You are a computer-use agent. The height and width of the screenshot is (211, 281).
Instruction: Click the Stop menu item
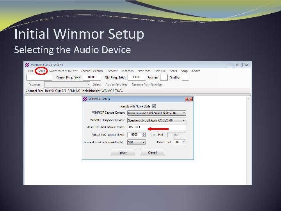click(x=184, y=71)
